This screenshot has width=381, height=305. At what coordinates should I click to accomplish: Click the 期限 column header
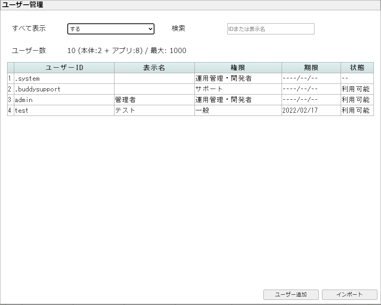311,68
